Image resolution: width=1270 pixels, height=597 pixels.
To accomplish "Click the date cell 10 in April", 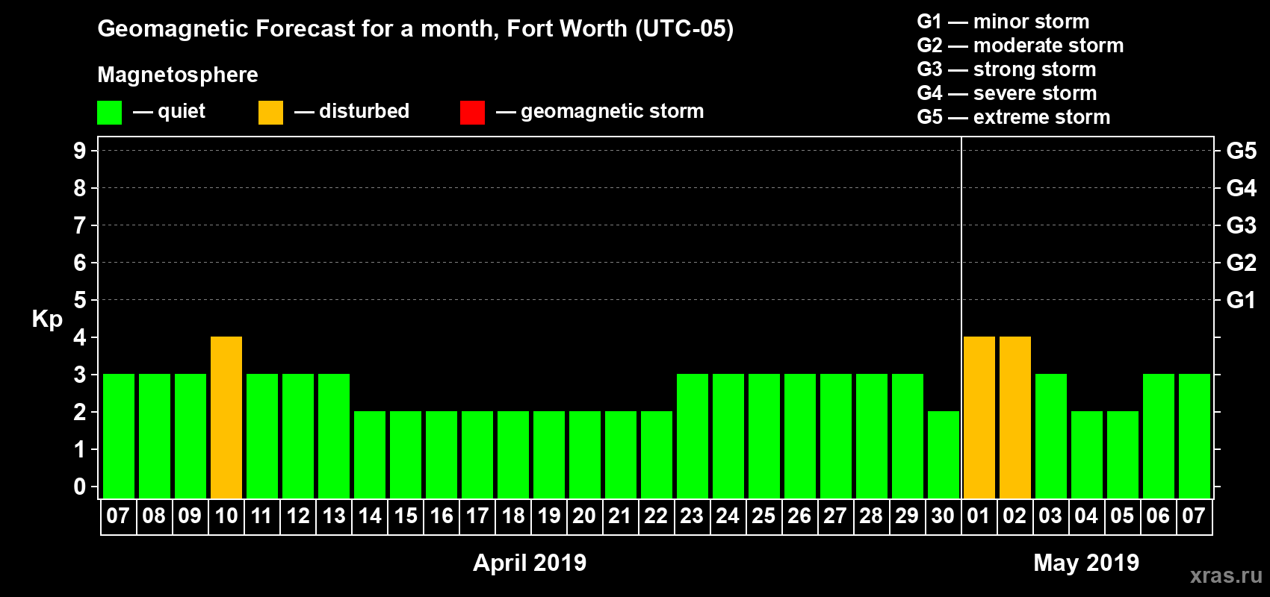I will [226, 516].
